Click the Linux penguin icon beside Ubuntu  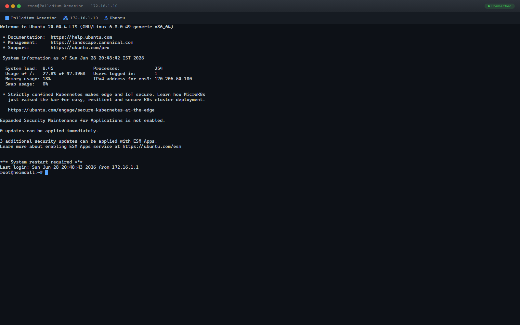tap(106, 18)
